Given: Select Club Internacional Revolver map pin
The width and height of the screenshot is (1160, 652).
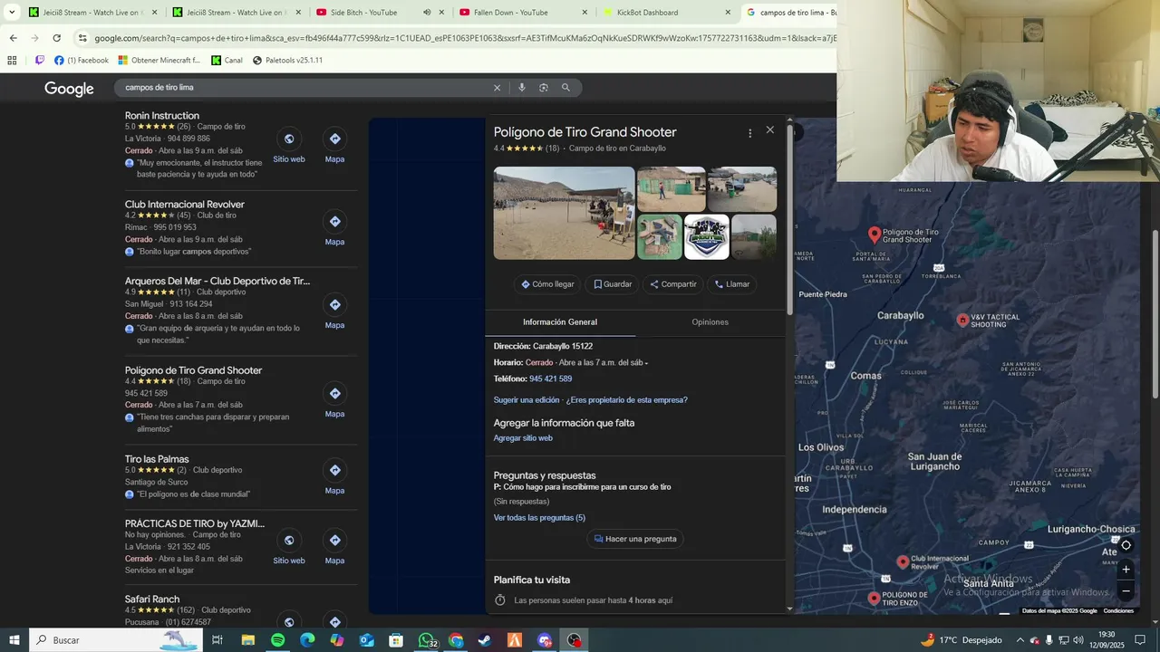Looking at the screenshot, I should click(903, 561).
